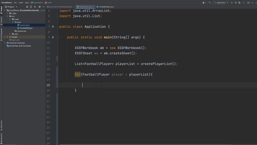
Task: Hide the Project tool window with the minus icon
Action: pos(43,7)
